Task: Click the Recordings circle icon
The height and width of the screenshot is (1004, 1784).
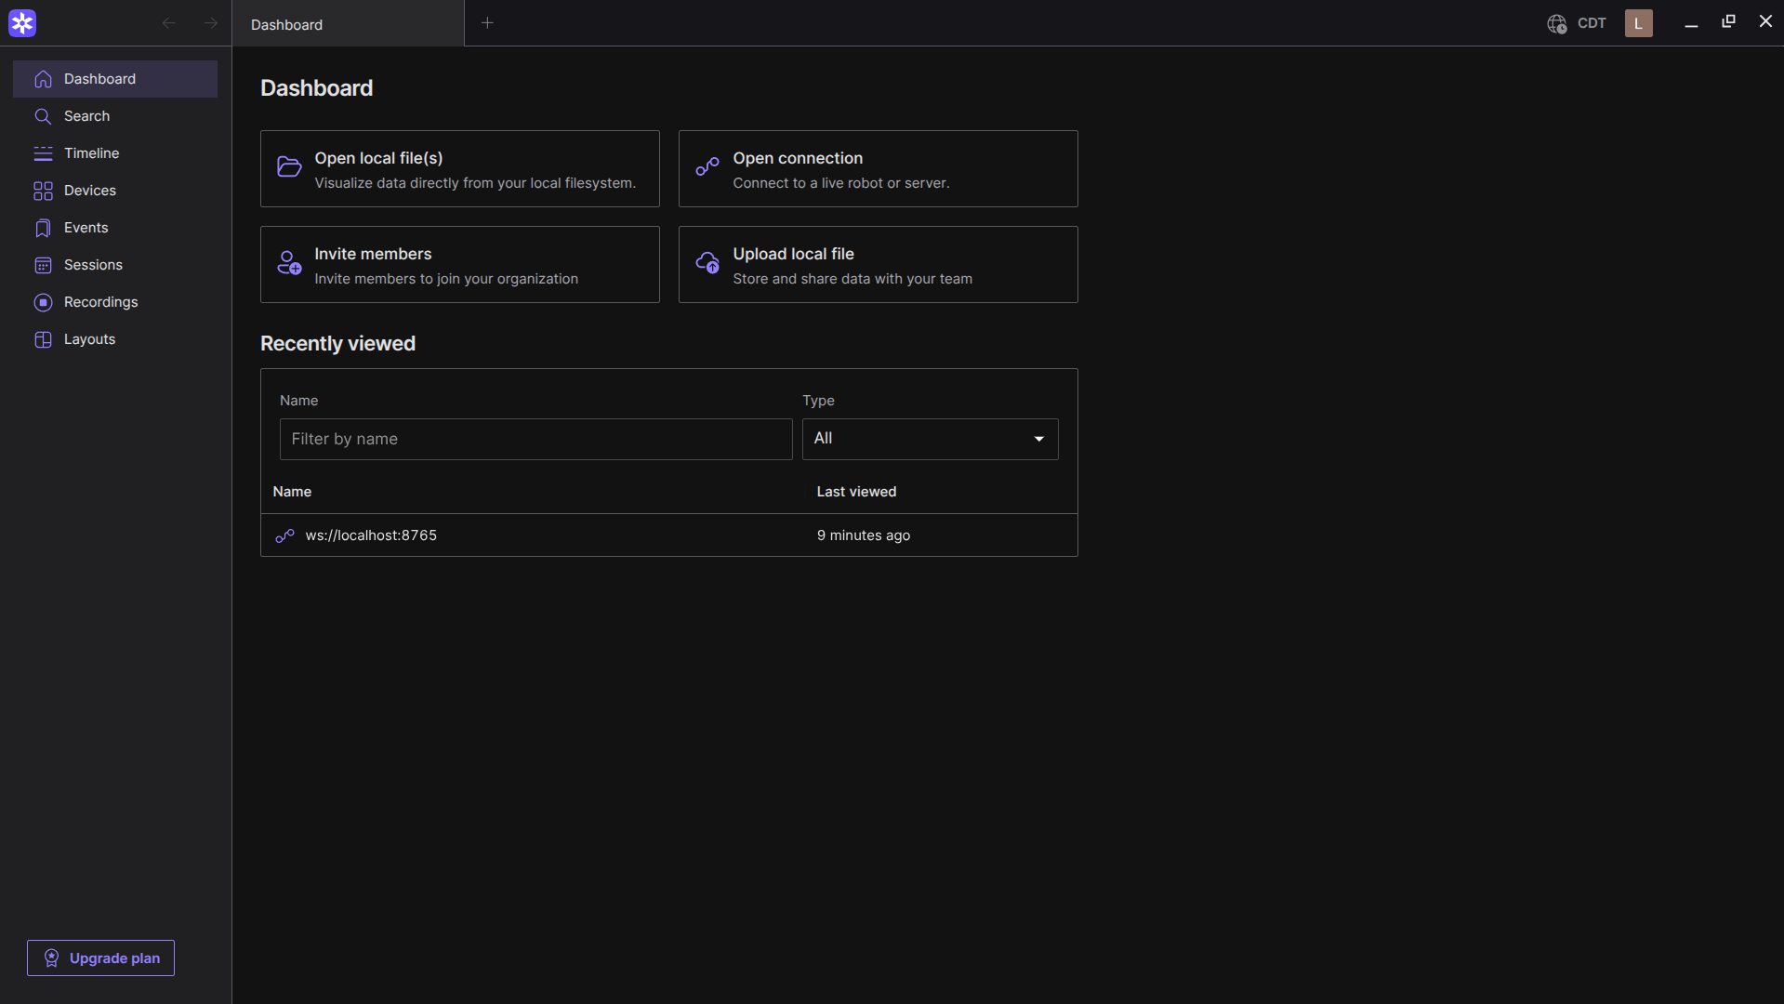Action: click(43, 302)
